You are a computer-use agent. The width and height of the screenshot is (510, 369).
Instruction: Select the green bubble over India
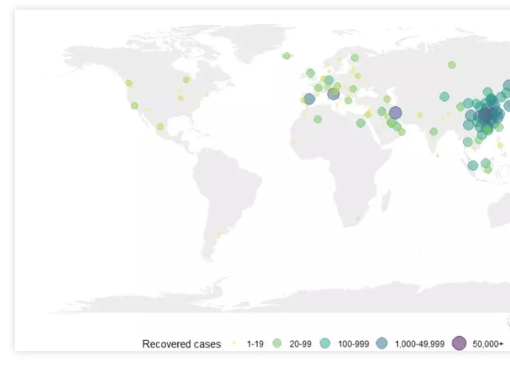(x=434, y=131)
